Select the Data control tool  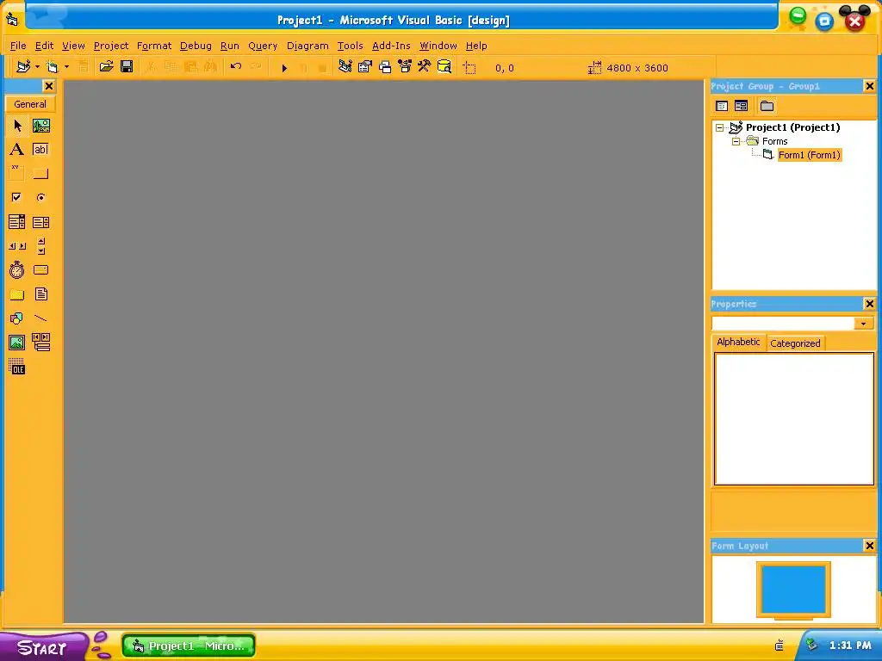pos(40,342)
